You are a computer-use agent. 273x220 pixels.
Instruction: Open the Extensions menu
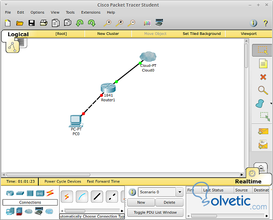click(x=91, y=12)
